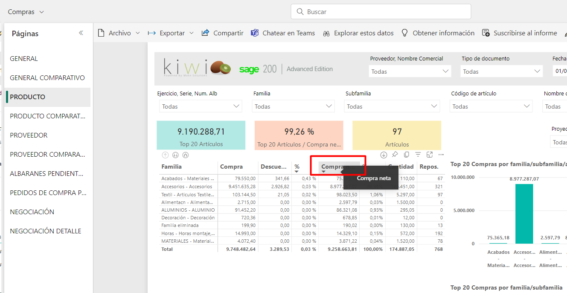Click go to next level drill icon
Image resolution: width=567 pixels, height=293 pixels.
[175, 155]
